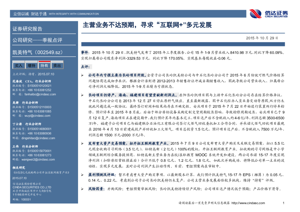Screen dimensions: 300x212
Task: Select the 卖出 rating box
Action: click(57, 66)
